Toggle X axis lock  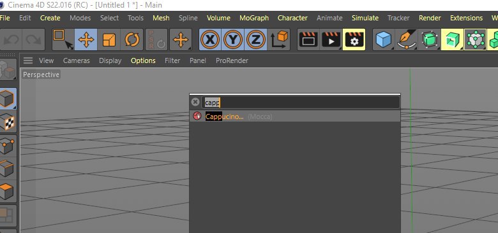pyautogui.click(x=210, y=40)
